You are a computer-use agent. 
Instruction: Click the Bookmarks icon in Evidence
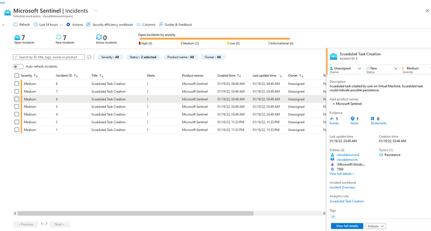[x=372, y=119]
